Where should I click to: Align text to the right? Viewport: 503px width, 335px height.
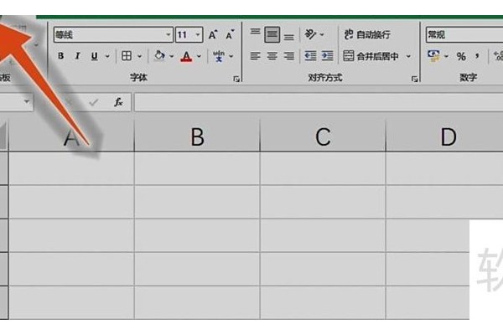[x=288, y=56]
